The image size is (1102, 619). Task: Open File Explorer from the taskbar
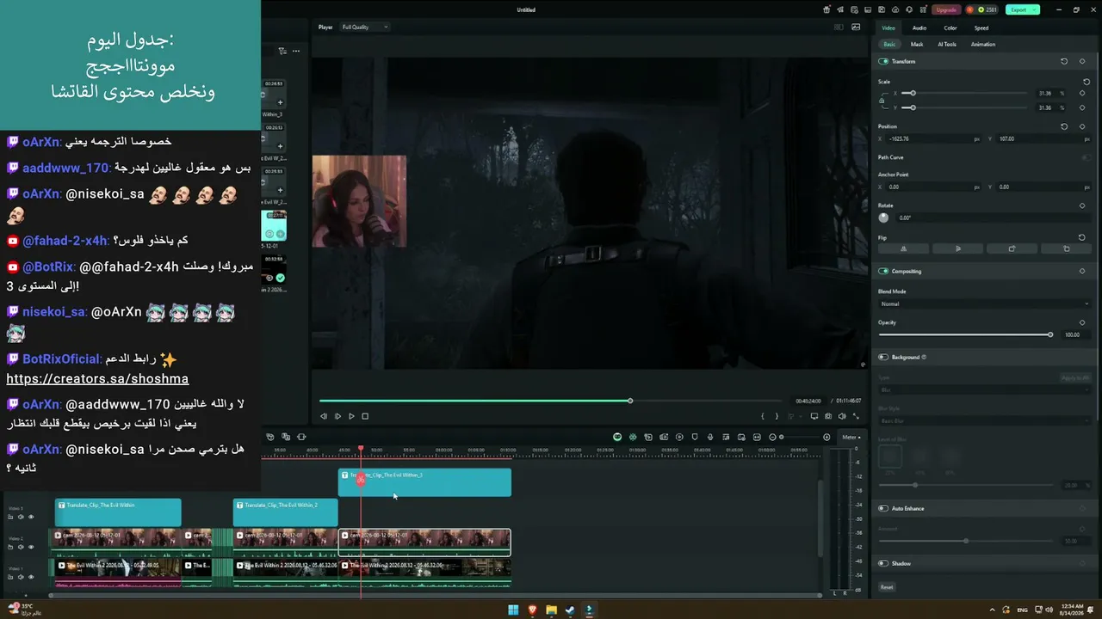point(551,610)
